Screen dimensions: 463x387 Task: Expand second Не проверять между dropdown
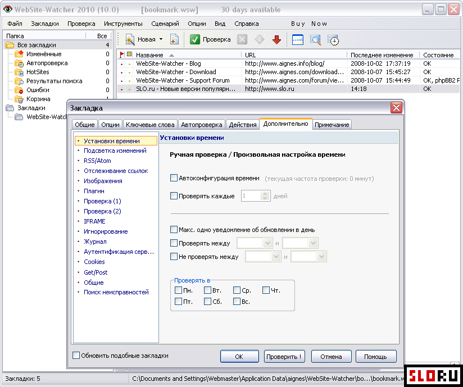(x=322, y=257)
